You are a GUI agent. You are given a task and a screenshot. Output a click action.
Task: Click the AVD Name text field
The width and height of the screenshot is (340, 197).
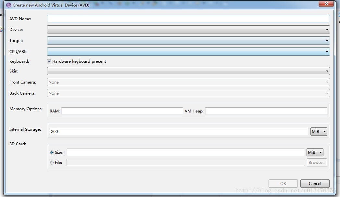coord(188,19)
